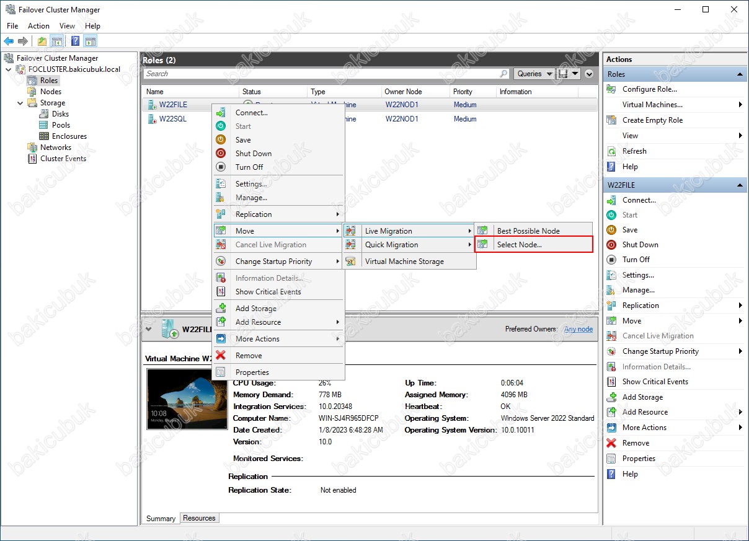Viewport: 749px width, 541px height.
Task: Choose Select Node... from Live Migration submenu
Action: click(519, 245)
